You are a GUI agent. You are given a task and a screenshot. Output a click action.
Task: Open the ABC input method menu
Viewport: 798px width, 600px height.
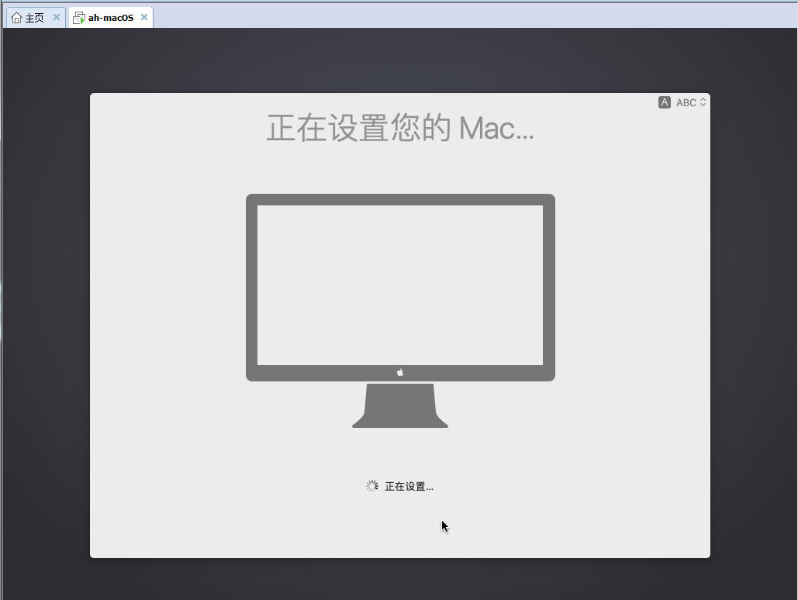tap(686, 102)
